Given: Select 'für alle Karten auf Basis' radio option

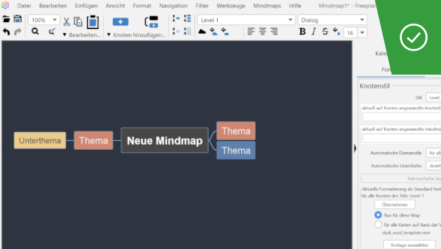Looking at the screenshot, I should tap(378, 224).
